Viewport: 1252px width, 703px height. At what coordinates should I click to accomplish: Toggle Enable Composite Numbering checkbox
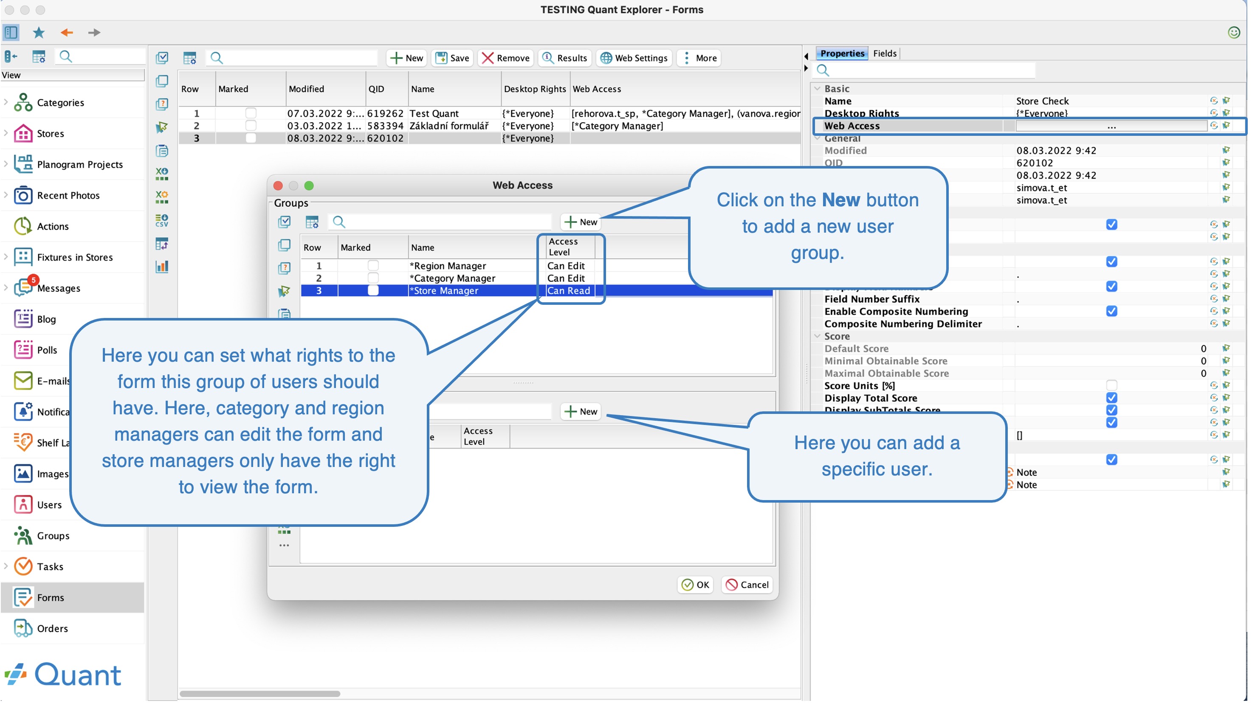tap(1111, 312)
